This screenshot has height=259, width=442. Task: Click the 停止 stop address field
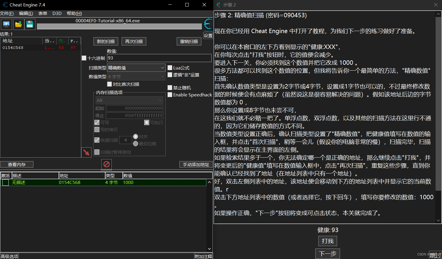(x=135, y=115)
